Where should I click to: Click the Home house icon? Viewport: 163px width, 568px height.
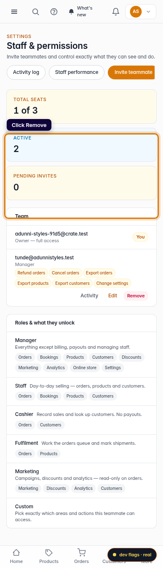coord(16,553)
